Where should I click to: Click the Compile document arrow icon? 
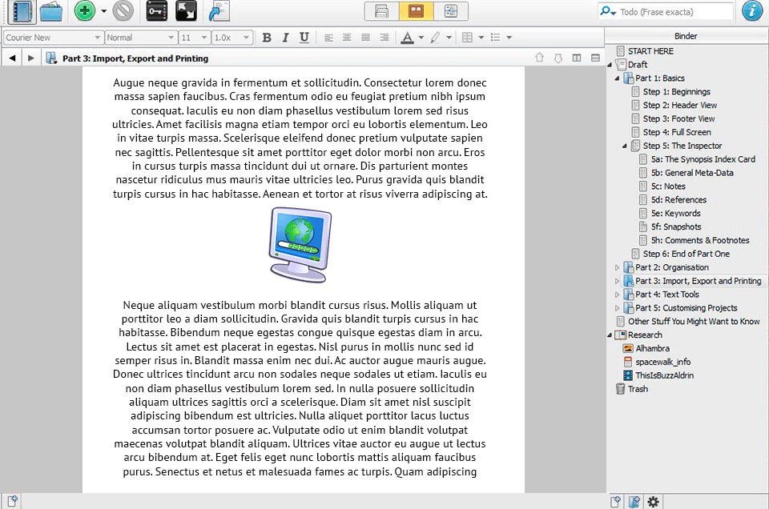(219, 11)
